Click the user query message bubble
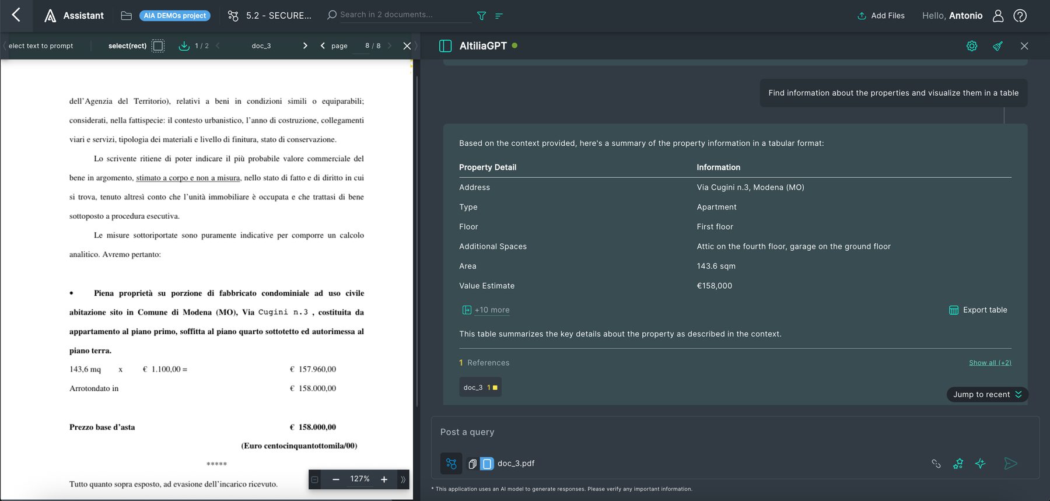Image resolution: width=1050 pixels, height=501 pixels. pyautogui.click(x=893, y=93)
